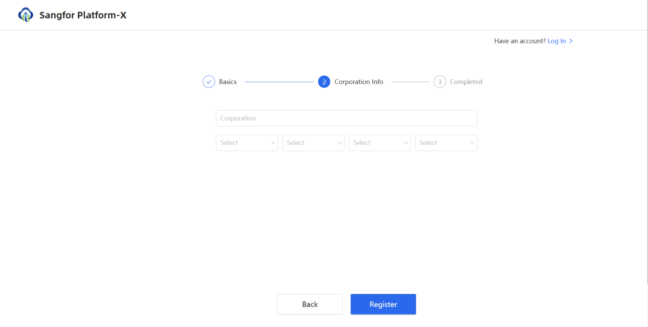Click the step 3 circle icon
Viewport: 648px width, 327px height.
tap(440, 82)
